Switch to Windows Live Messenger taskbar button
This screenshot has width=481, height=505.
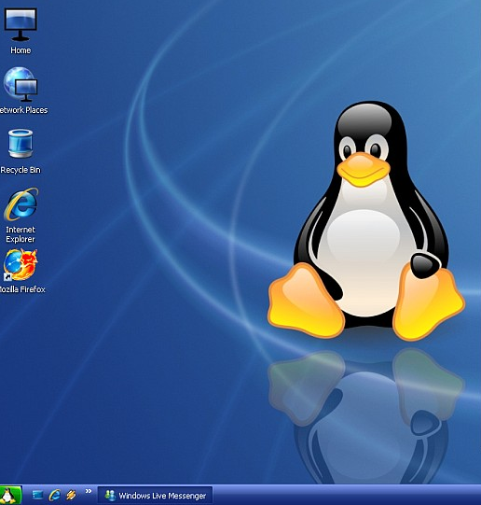tap(155, 496)
